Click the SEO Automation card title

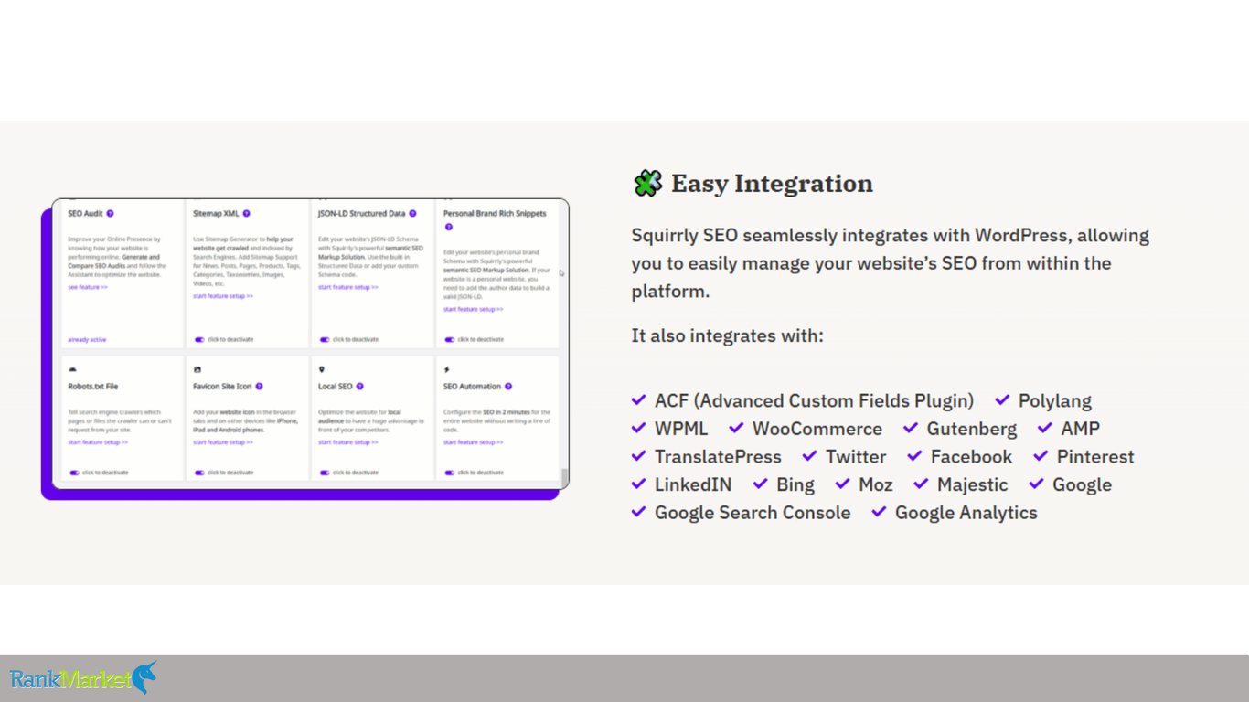point(473,387)
